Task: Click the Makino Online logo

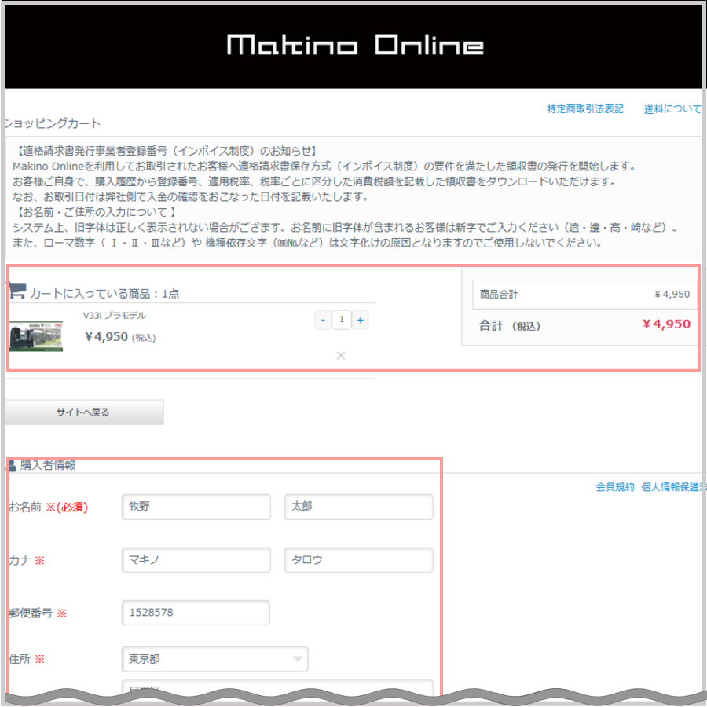Action: point(355,45)
